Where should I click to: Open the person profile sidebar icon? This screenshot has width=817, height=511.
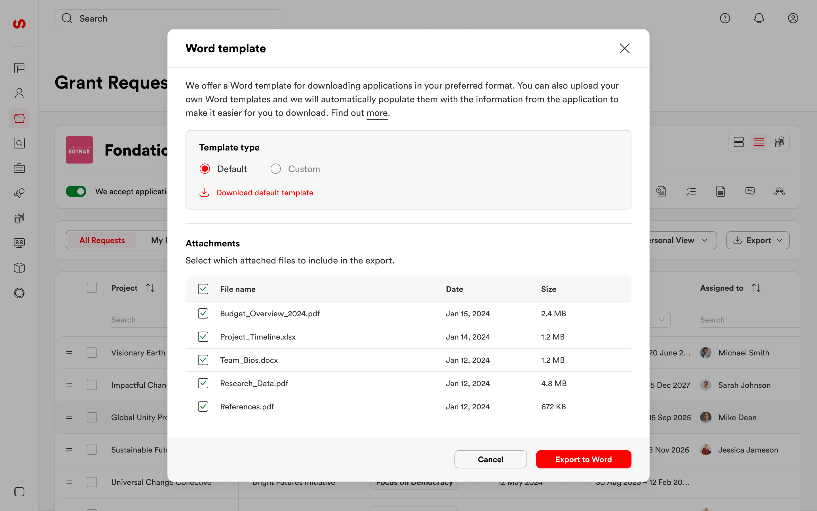19,93
